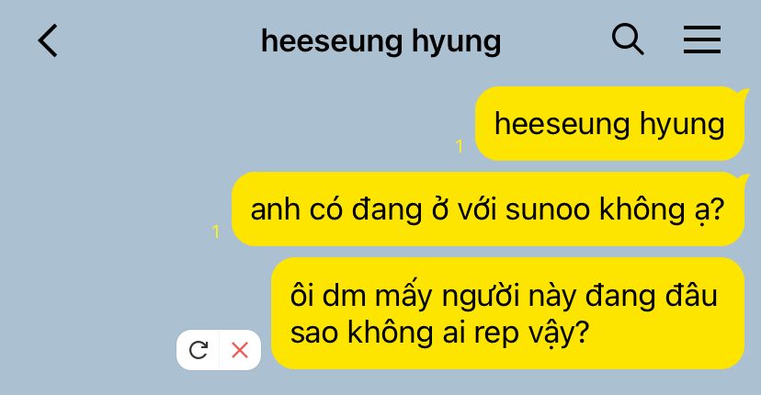Select the 'anh có đang ở với sunoo' message
The height and width of the screenshot is (395, 761).
coord(488,209)
